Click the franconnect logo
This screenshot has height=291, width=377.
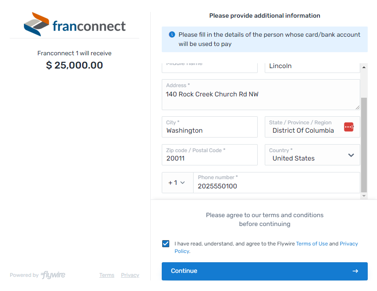pos(75,24)
